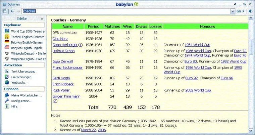Image resolution: width=255 pixels, height=135 pixels.
Task: Click the Ergebnisse section header
Action: 24,25
